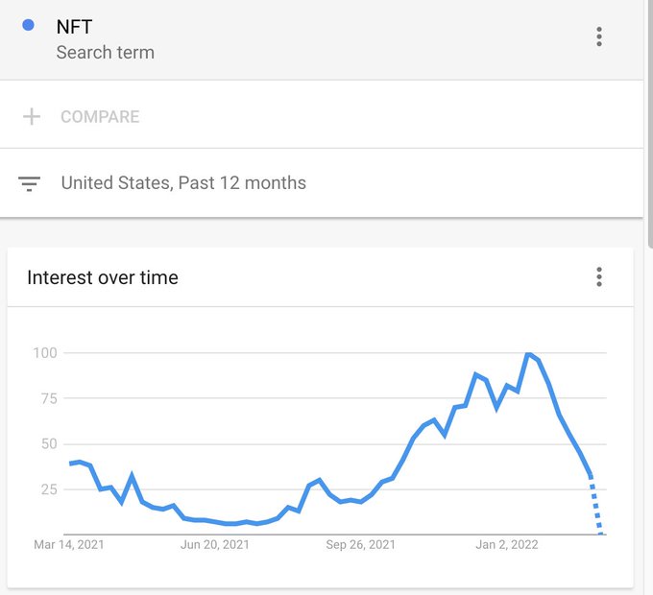Click the 50 value gridline label
The image size is (653, 595).
49,444
